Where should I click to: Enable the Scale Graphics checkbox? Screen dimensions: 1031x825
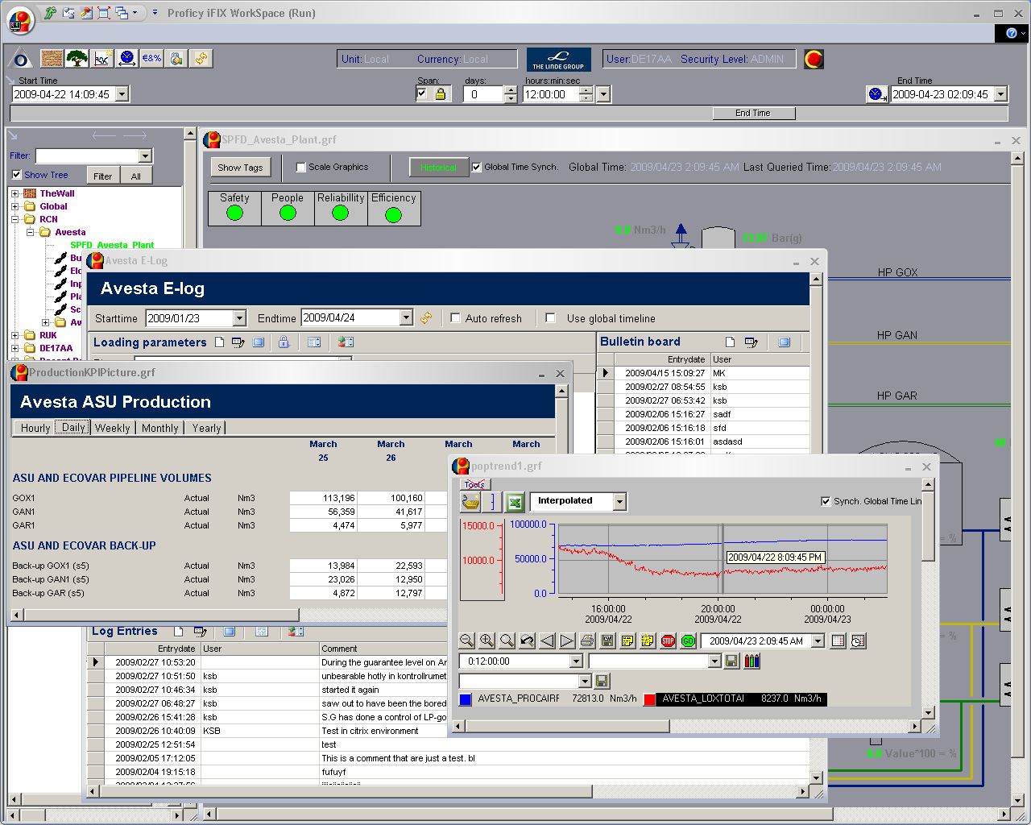301,168
